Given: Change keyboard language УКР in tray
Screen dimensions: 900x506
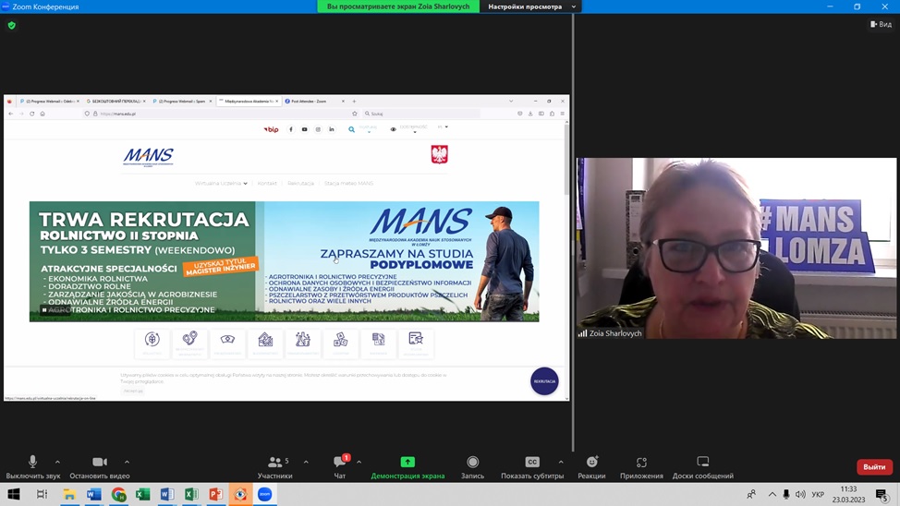Looking at the screenshot, I should pyautogui.click(x=818, y=494).
